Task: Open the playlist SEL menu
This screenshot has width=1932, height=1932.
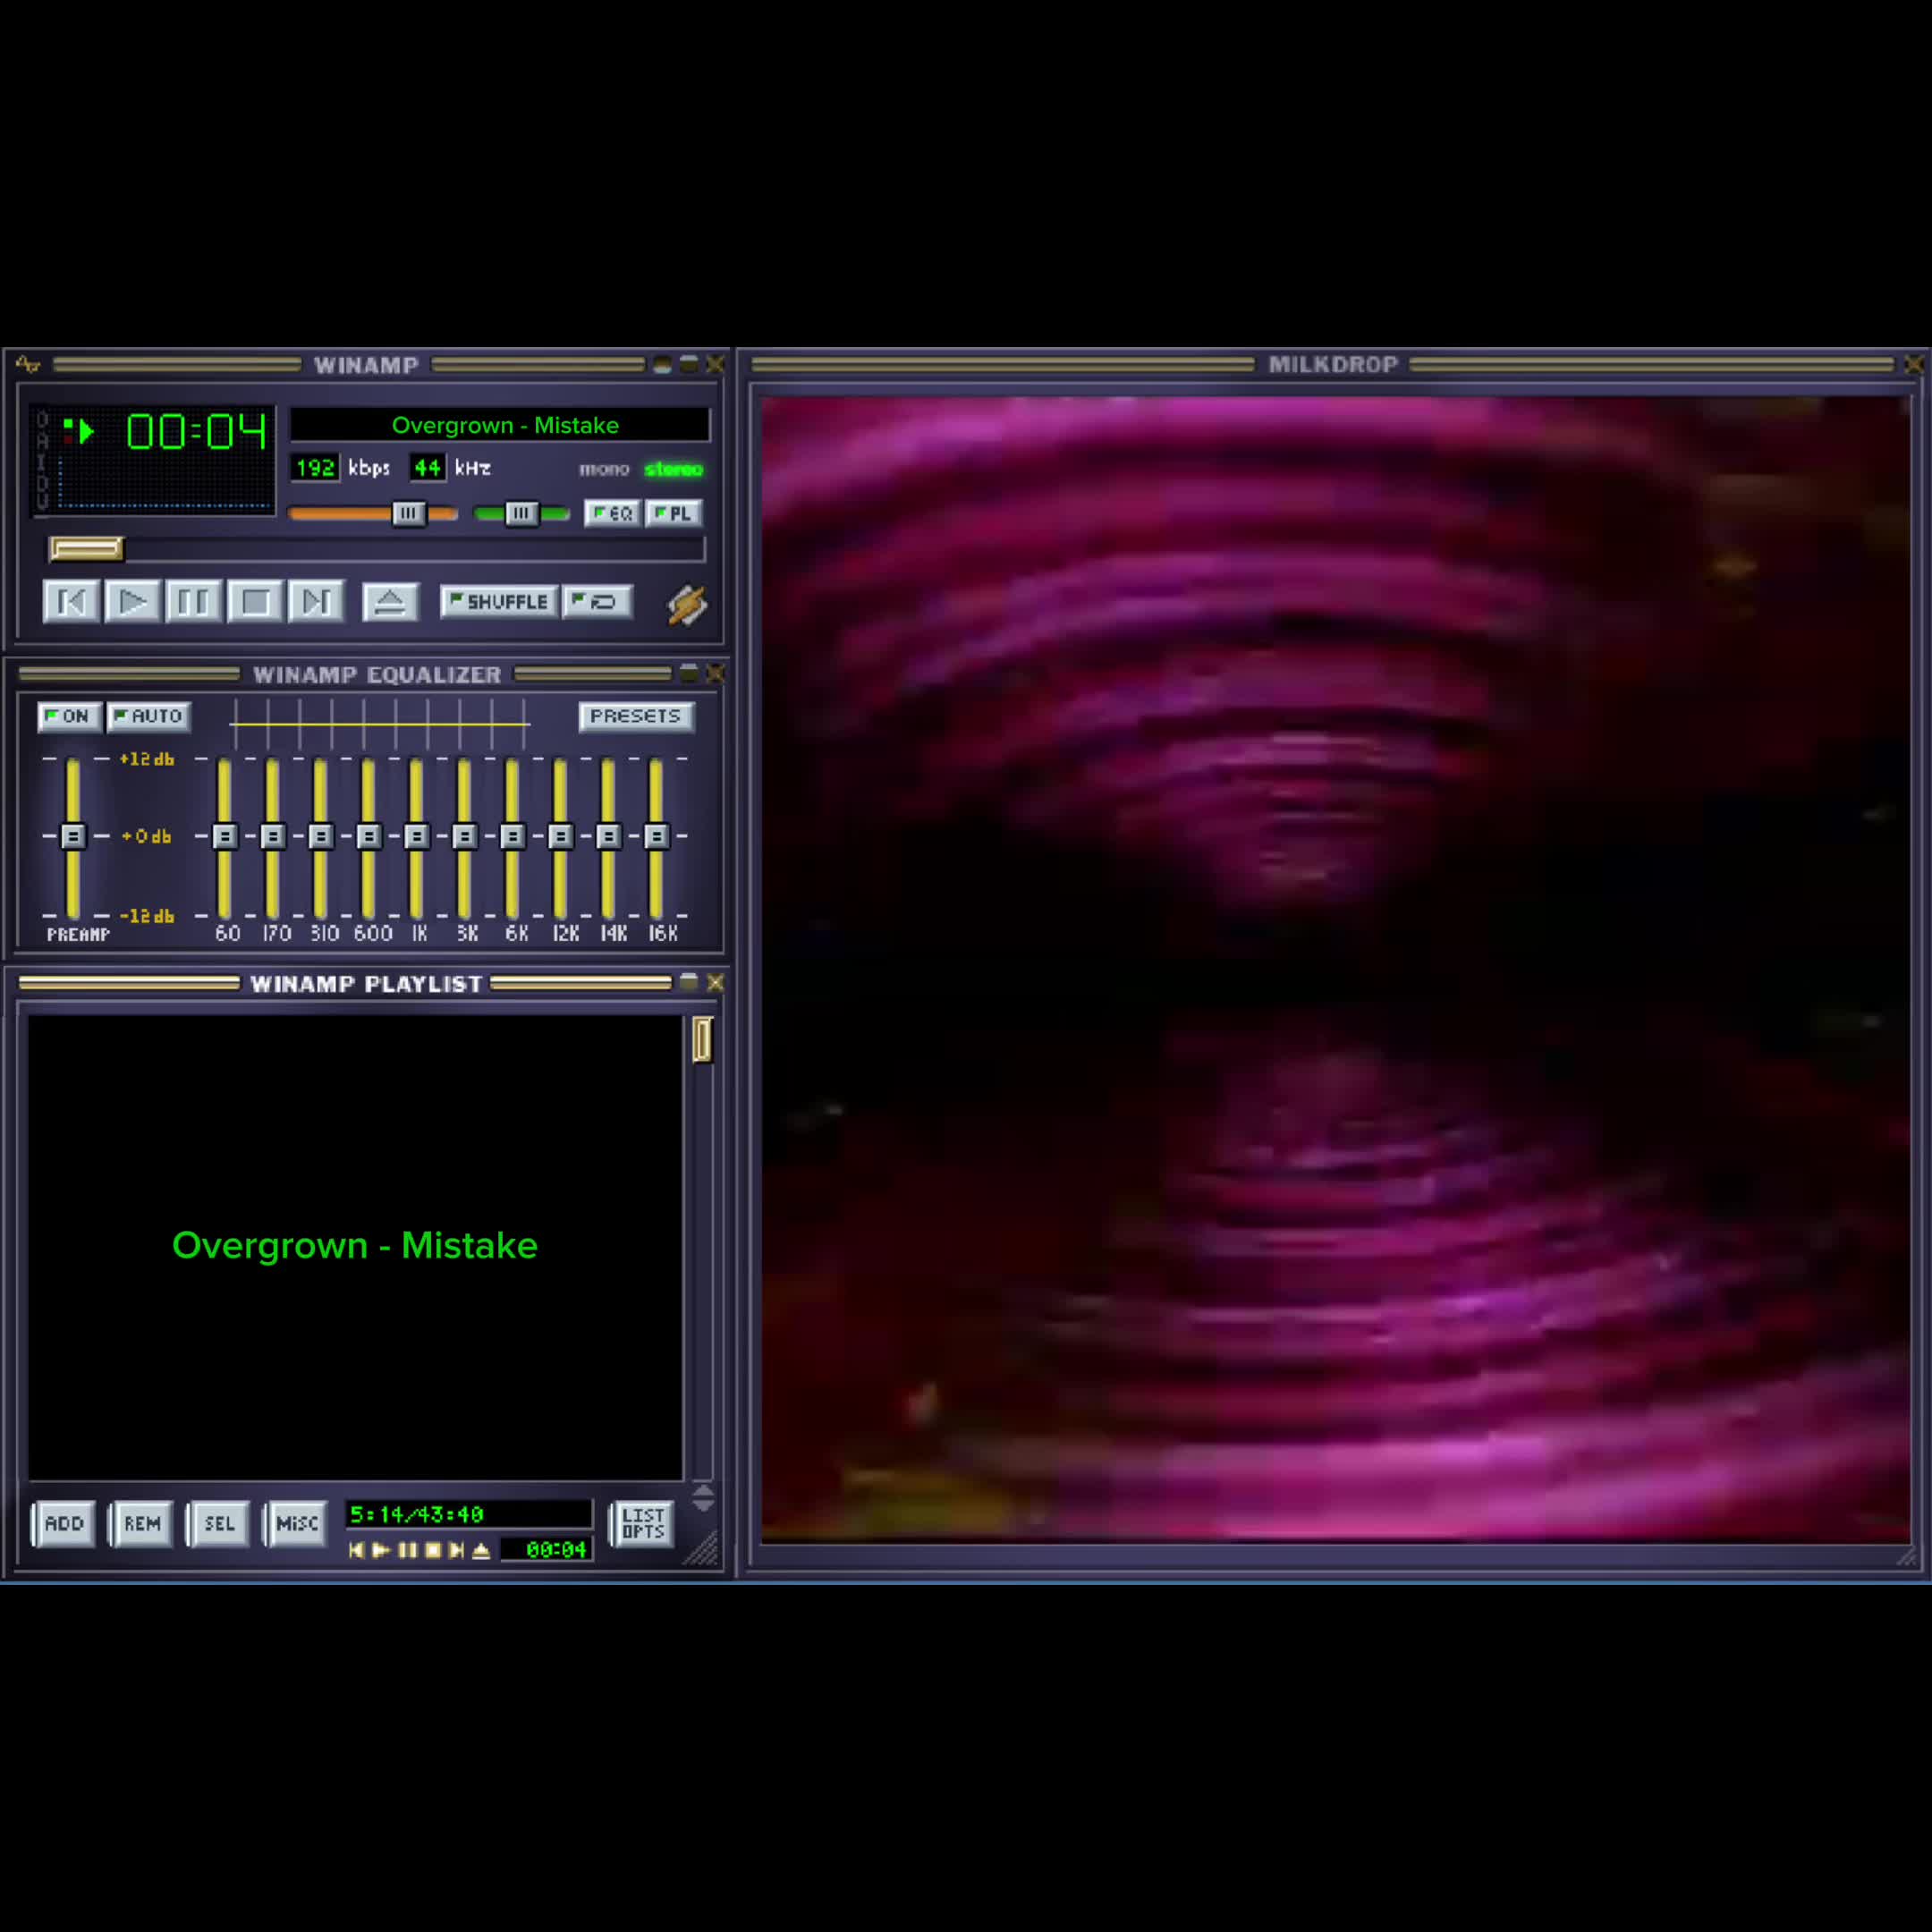Action: 219,1523
